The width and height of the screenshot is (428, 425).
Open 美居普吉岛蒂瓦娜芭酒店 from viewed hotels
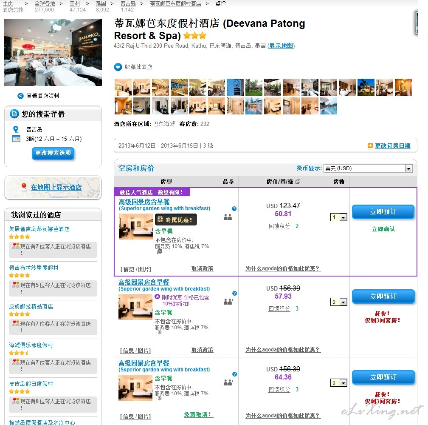point(39,229)
